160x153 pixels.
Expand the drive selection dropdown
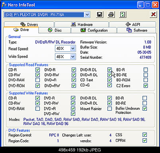coord(87,15)
